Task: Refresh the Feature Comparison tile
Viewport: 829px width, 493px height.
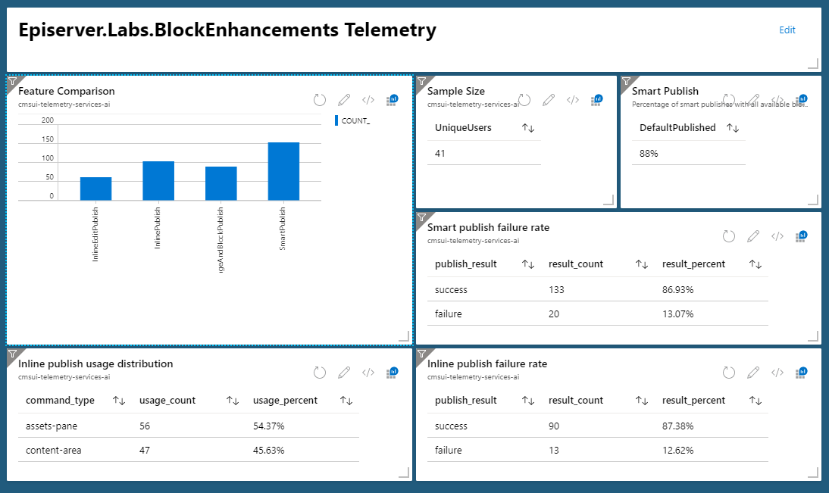Action: tap(320, 100)
